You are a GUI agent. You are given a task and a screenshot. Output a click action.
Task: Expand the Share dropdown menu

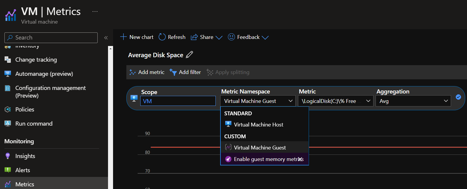(219, 37)
